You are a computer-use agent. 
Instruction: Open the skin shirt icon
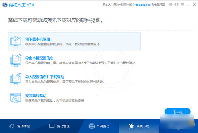coord(176,5)
